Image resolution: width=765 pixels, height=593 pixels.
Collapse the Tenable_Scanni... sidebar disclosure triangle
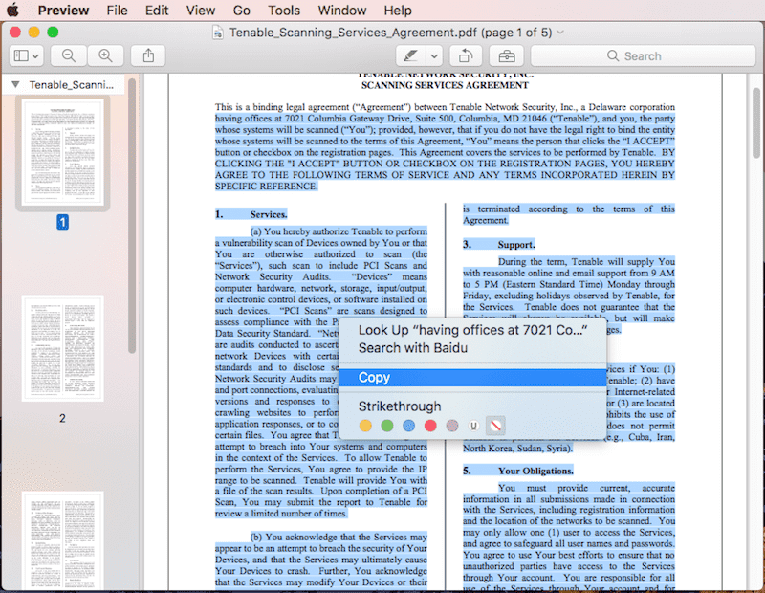(x=15, y=84)
